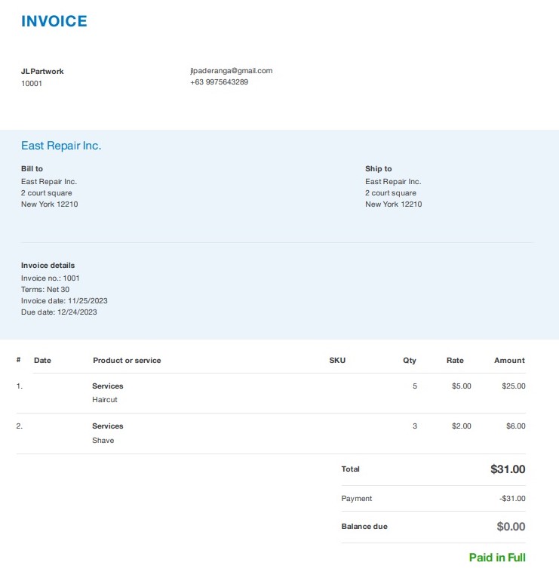
Task: Click the SKU column header
Action: pyautogui.click(x=337, y=361)
